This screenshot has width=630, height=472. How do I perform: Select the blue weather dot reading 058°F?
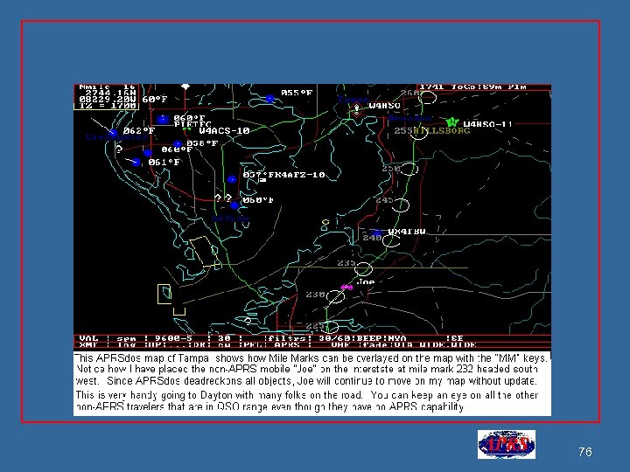[178, 144]
